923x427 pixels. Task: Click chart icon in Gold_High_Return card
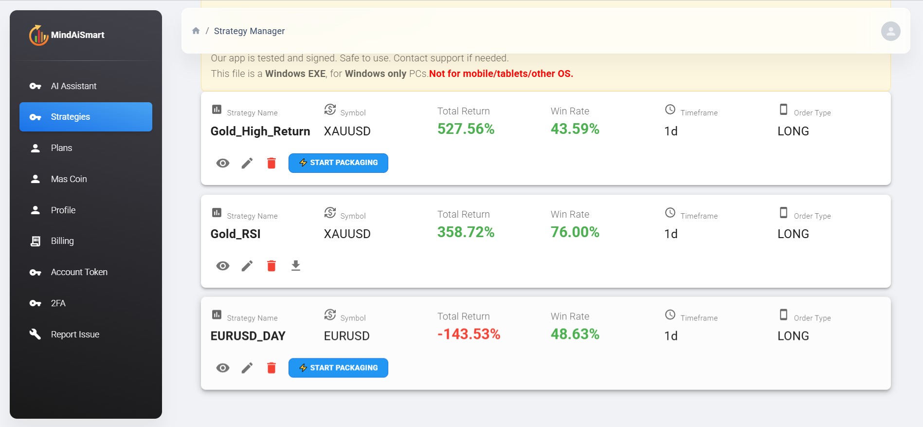click(217, 110)
